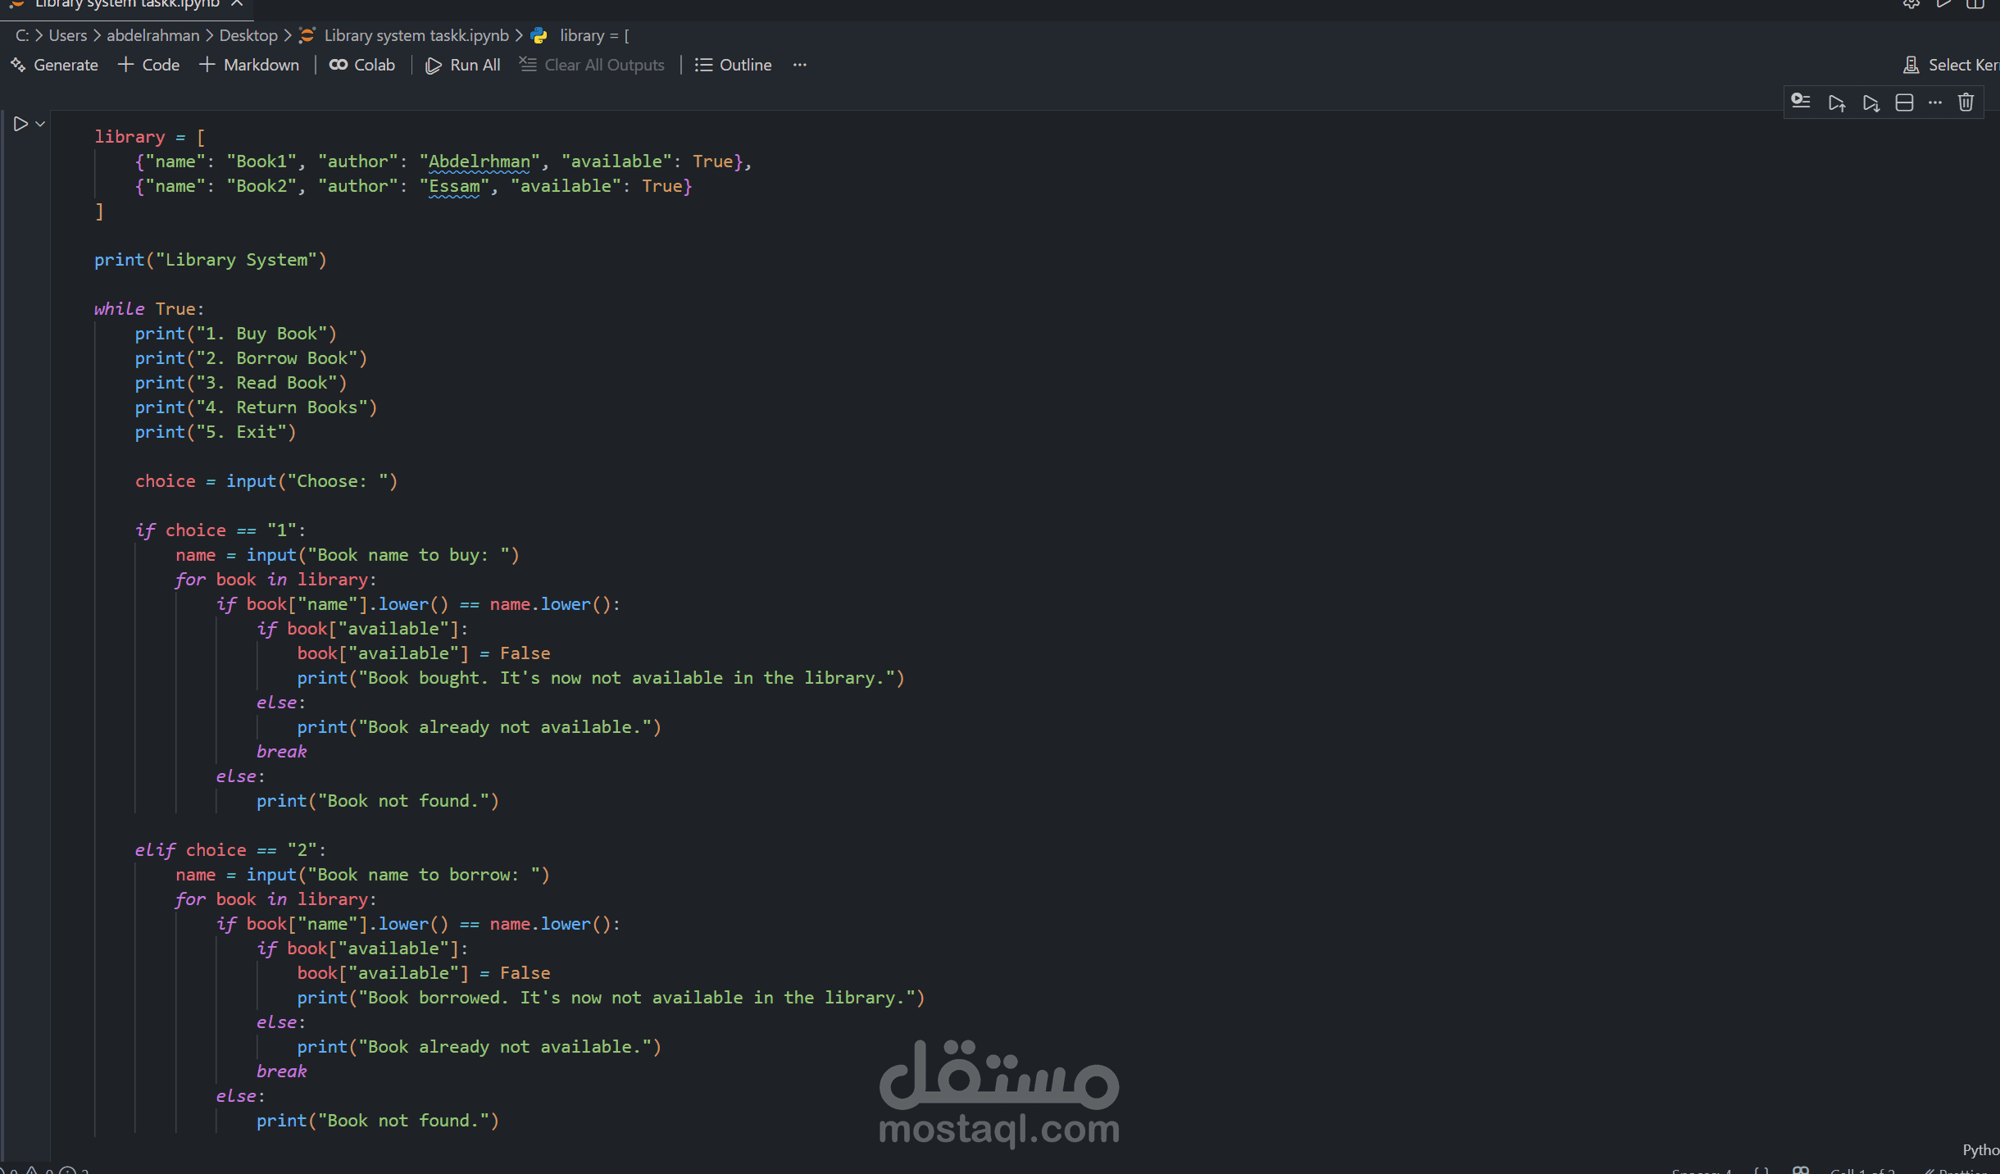The image size is (2000, 1174).
Task: Open the notebook in Colab
Action: (362, 65)
